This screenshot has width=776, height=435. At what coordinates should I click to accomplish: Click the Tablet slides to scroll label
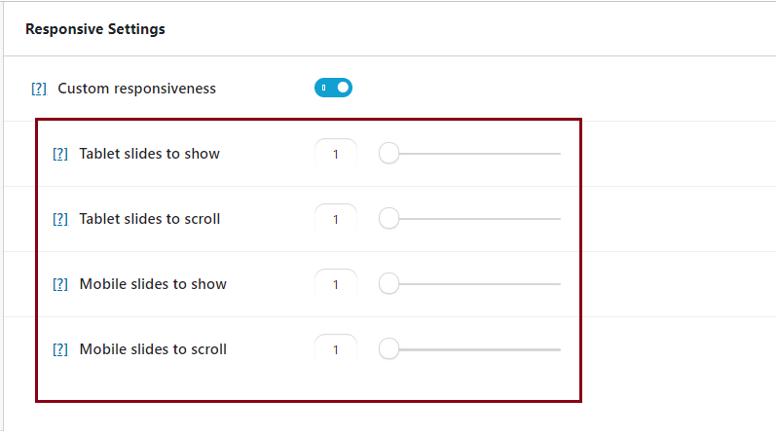[x=150, y=219]
